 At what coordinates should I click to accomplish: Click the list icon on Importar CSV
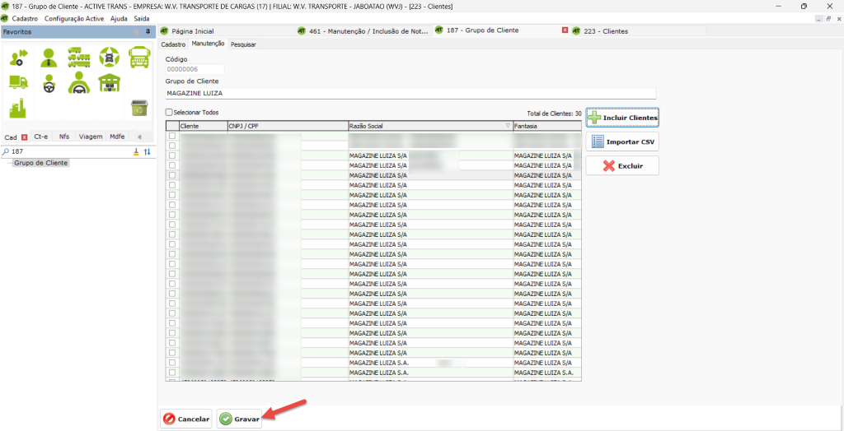pos(598,141)
